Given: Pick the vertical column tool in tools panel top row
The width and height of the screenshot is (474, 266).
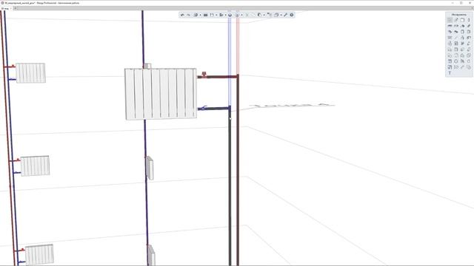Looking at the screenshot, I should coord(469,20).
